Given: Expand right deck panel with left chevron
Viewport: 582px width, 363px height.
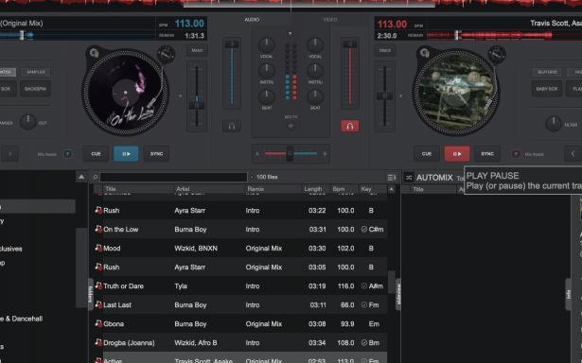Looking at the screenshot, I should pos(573,153).
